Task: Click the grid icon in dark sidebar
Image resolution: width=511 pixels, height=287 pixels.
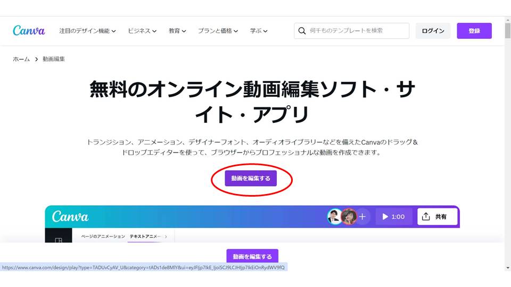Action: click(x=59, y=240)
